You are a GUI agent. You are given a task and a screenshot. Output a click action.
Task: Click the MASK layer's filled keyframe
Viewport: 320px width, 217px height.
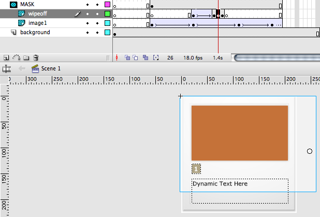tap(152, 6)
